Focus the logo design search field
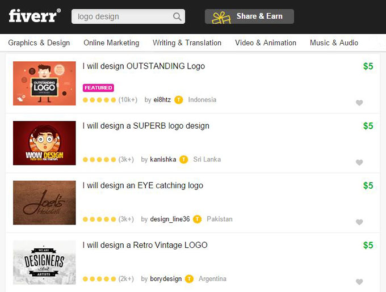The height and width of the screenshot is (292, 386). pyautogui.click(x=128, y=16)
